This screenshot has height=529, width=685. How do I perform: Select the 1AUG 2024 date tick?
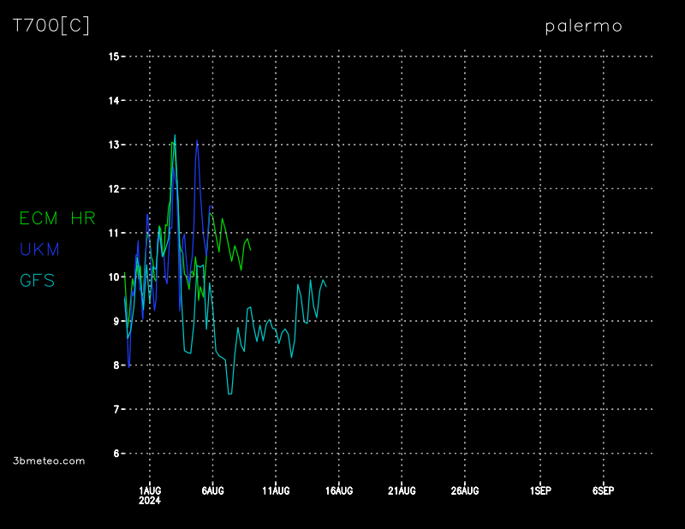coord(149,495)
